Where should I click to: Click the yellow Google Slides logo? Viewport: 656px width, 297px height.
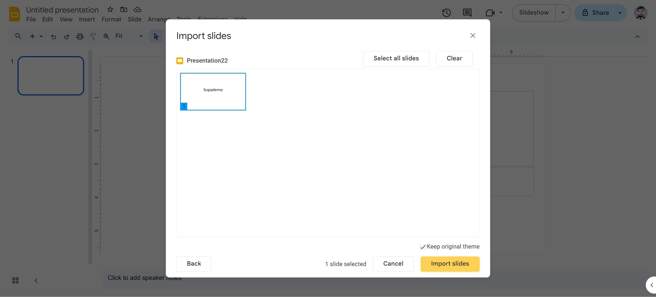14,13
